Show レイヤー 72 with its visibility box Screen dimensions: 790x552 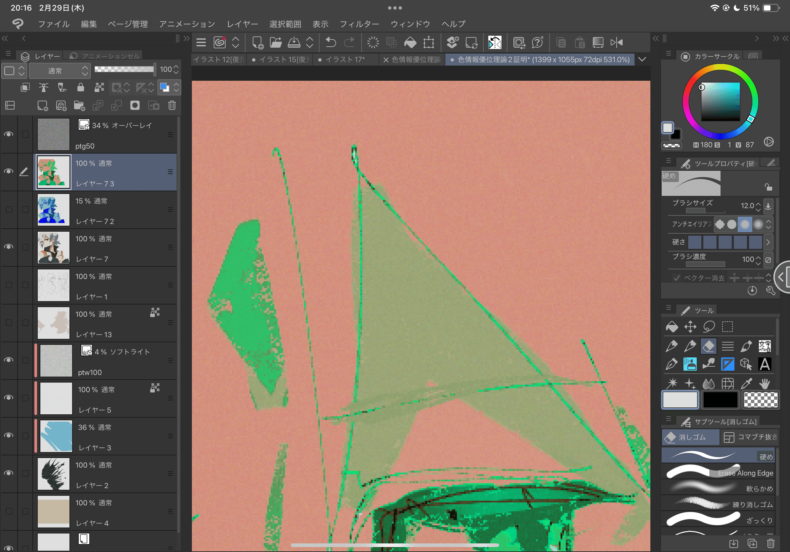pyautogui.click(x=9, y=209)
